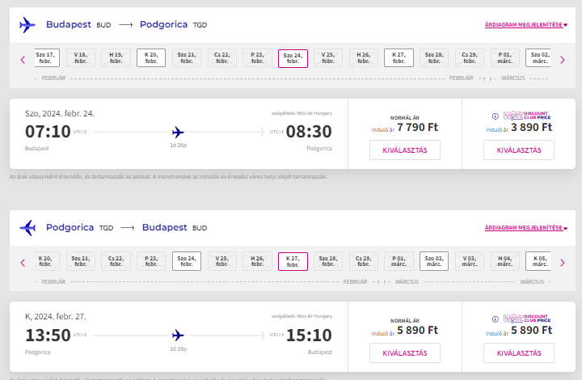Select return date Szo 02, márc.
The image size is (582, 380).
(x=434, y=261)
